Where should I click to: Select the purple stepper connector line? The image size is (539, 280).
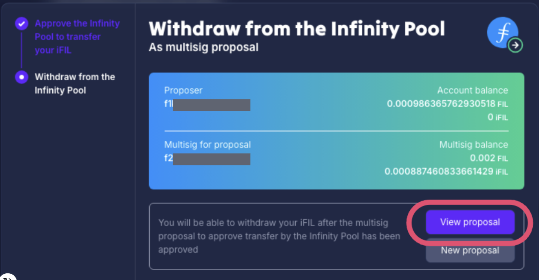tap(21, 51)
